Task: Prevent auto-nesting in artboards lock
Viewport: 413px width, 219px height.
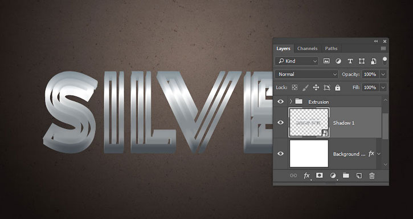Action: 327,88
